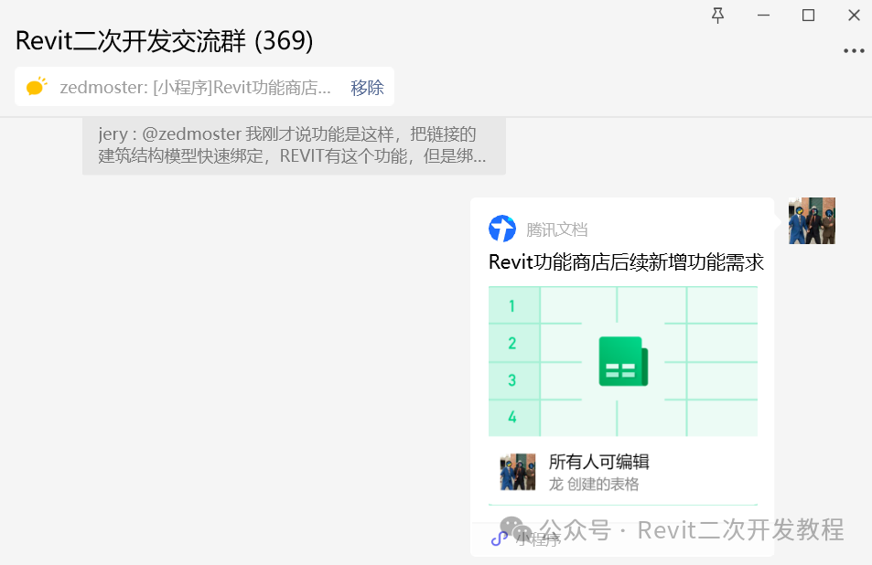872x565 pixels.
Task: Click the group title Revit二次开发交流群 (369)
Action: 164,41
